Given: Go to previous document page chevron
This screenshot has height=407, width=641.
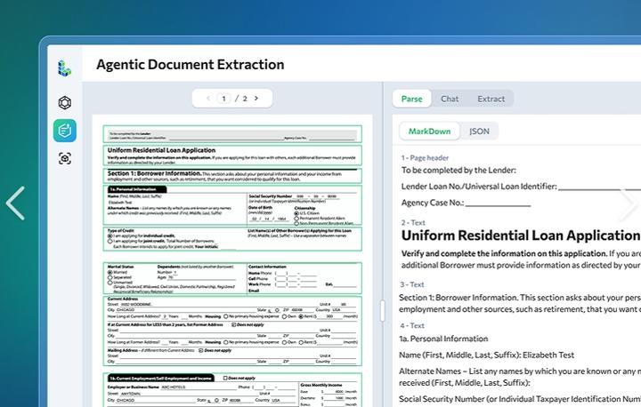Looking at the screenshot, I should pyautogui.click(x=208, y=99).
